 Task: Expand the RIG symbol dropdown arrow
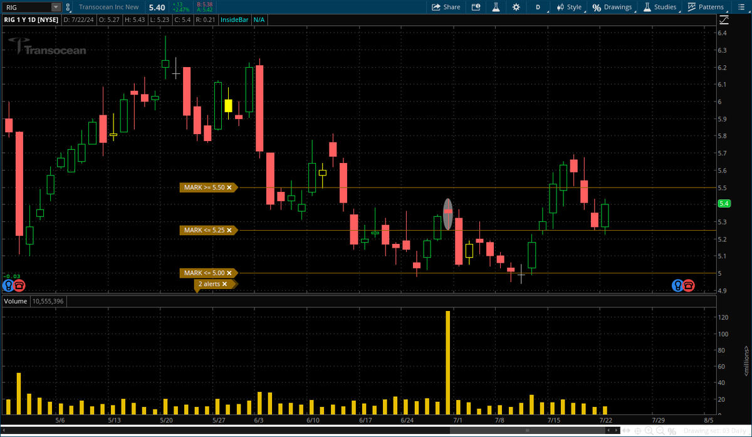[56, 7]
